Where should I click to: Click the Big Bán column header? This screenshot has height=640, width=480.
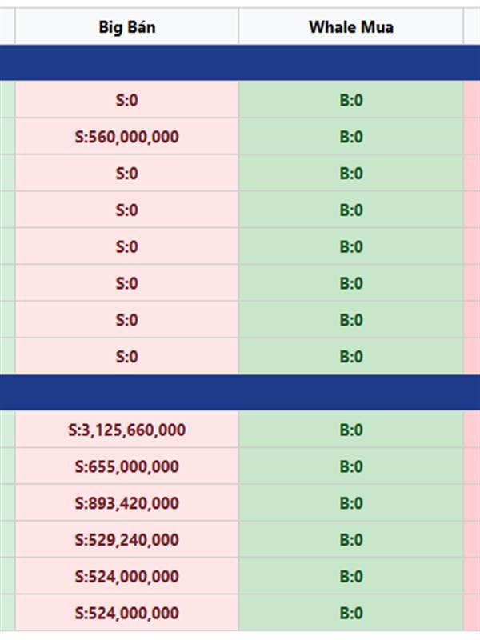click(x=126, y=27)
